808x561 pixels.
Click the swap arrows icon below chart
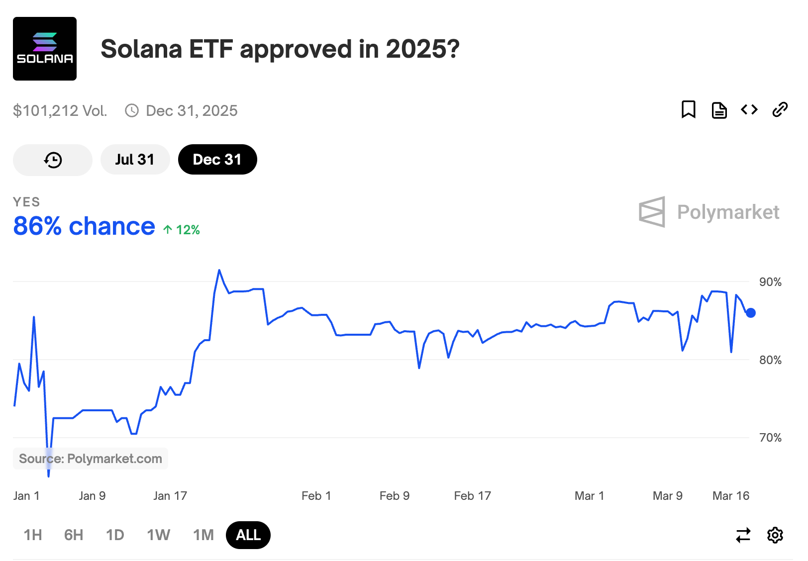(x=743, y=535)
